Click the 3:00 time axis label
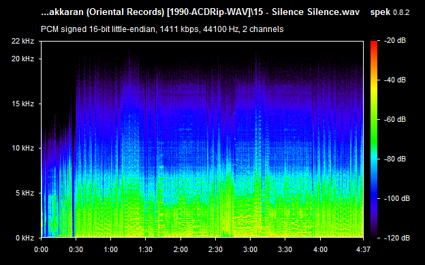The height and width of the screenshot is (265, 425). 250,249
